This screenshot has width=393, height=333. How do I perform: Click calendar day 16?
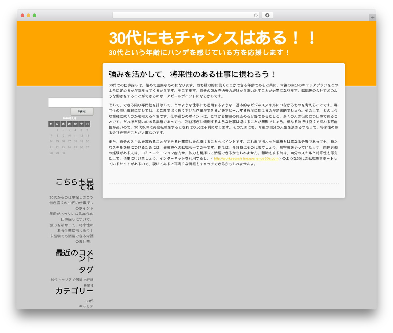click(x=63, y=141)
